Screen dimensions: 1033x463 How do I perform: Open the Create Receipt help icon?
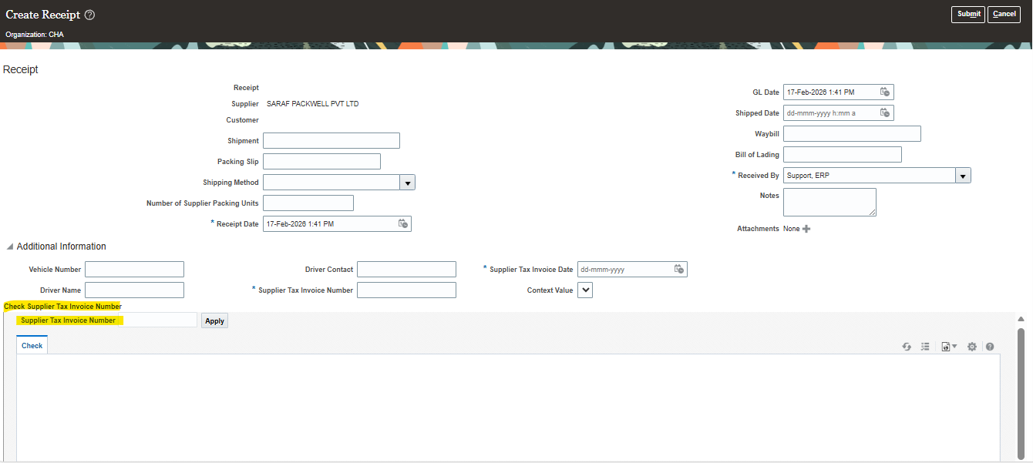coord(89,15)
